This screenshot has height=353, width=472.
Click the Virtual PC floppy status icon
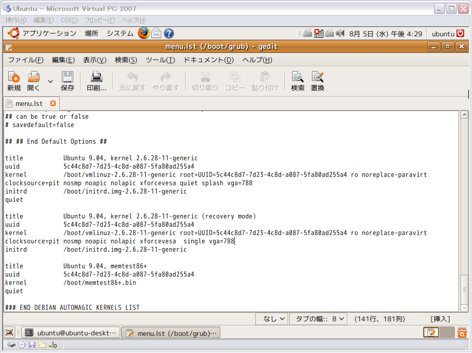pyautogui.click(x=32, y=345)
